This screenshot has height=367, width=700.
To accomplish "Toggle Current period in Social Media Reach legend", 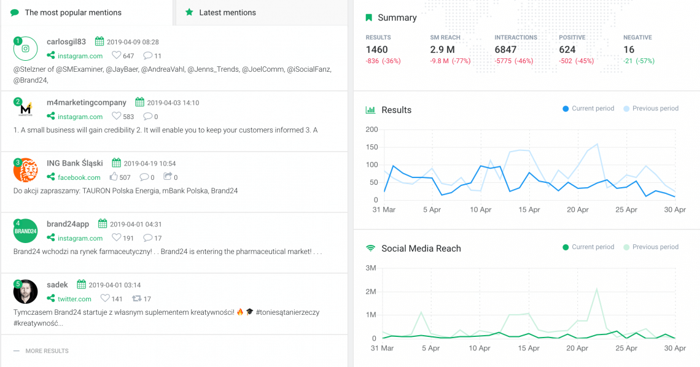I will (x=588, y=247).
